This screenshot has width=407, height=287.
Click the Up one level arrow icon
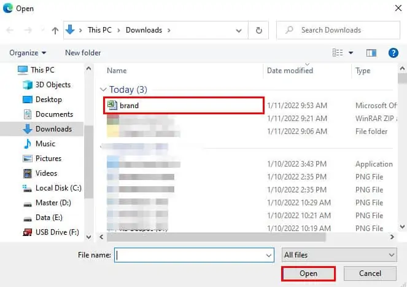(x=55, y=29)
